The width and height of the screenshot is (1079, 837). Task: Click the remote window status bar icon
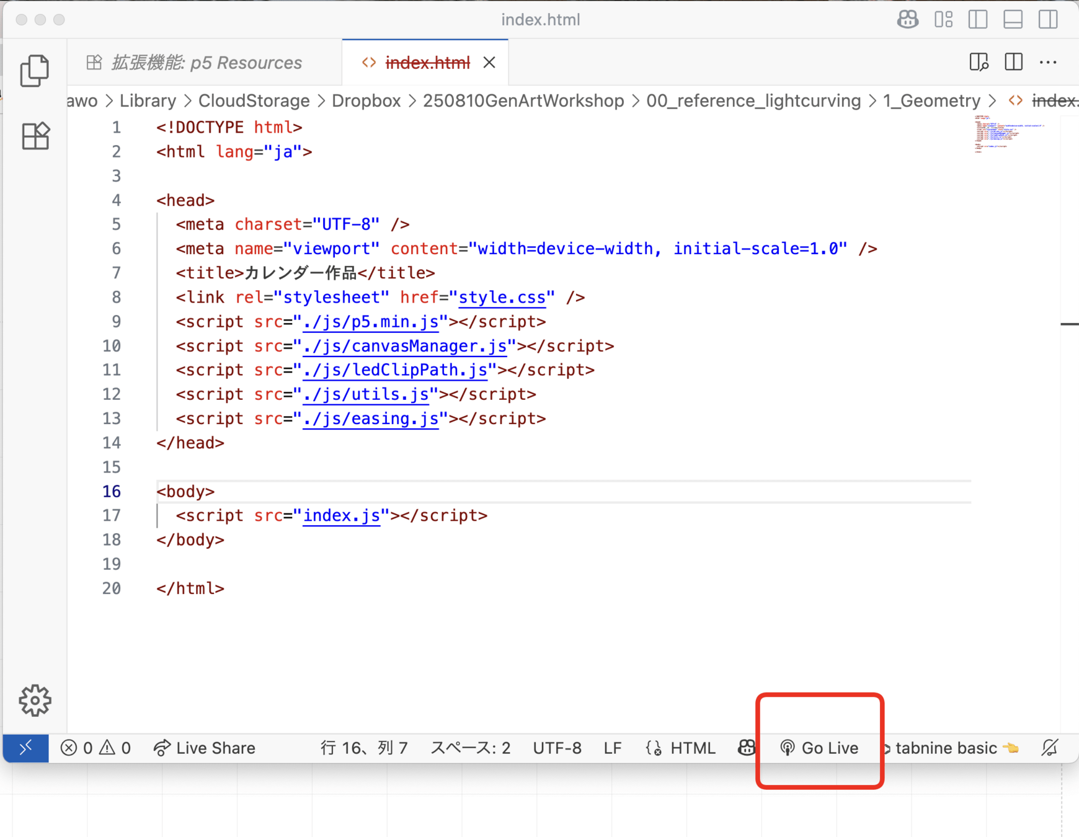(x=26, y=748)
